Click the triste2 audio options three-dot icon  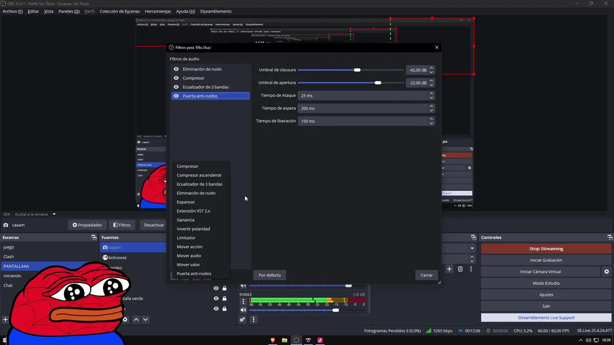point(243,302)
